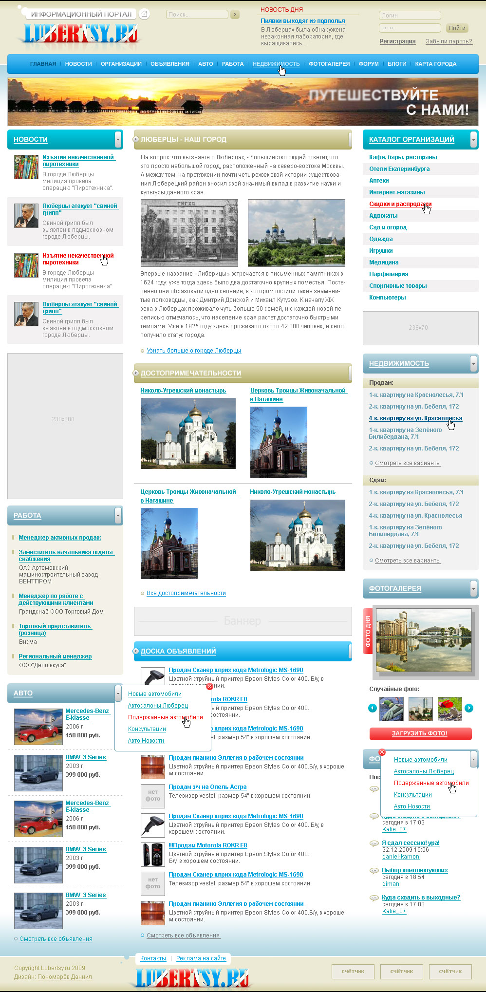Close the Авто panel popup with red X
Viewport: 486px width, 992px height.
point(209,687)
